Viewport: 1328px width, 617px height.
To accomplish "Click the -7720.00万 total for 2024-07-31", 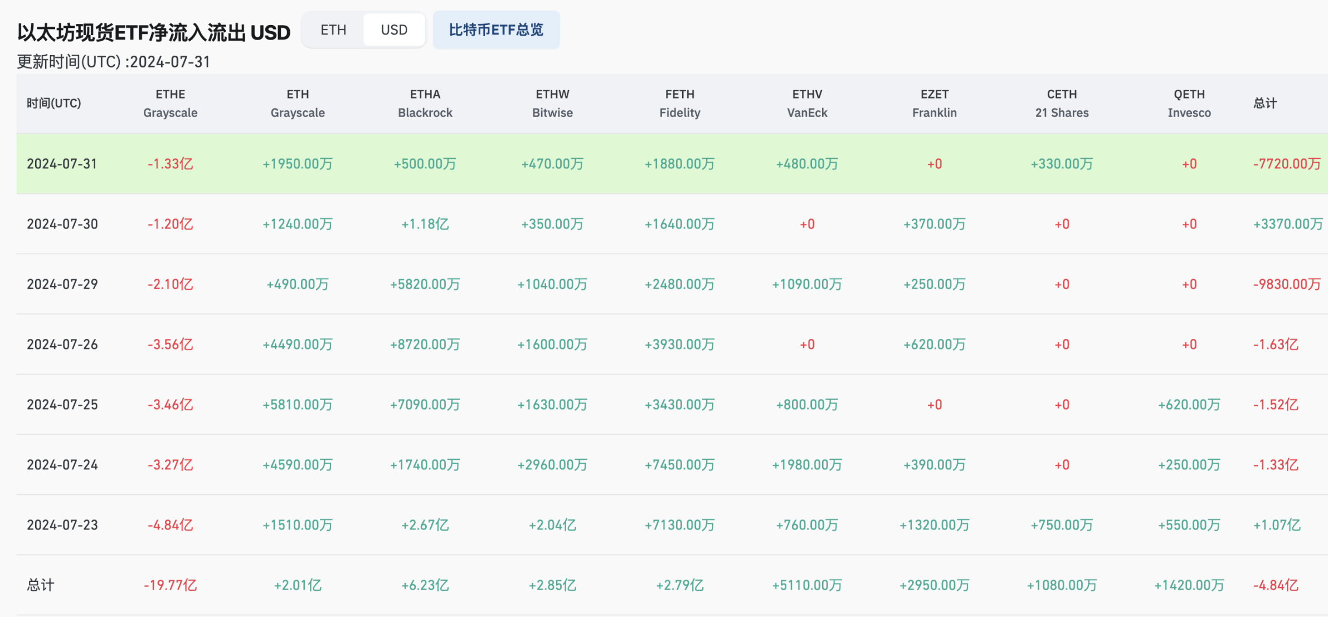I will (1286, 163).
